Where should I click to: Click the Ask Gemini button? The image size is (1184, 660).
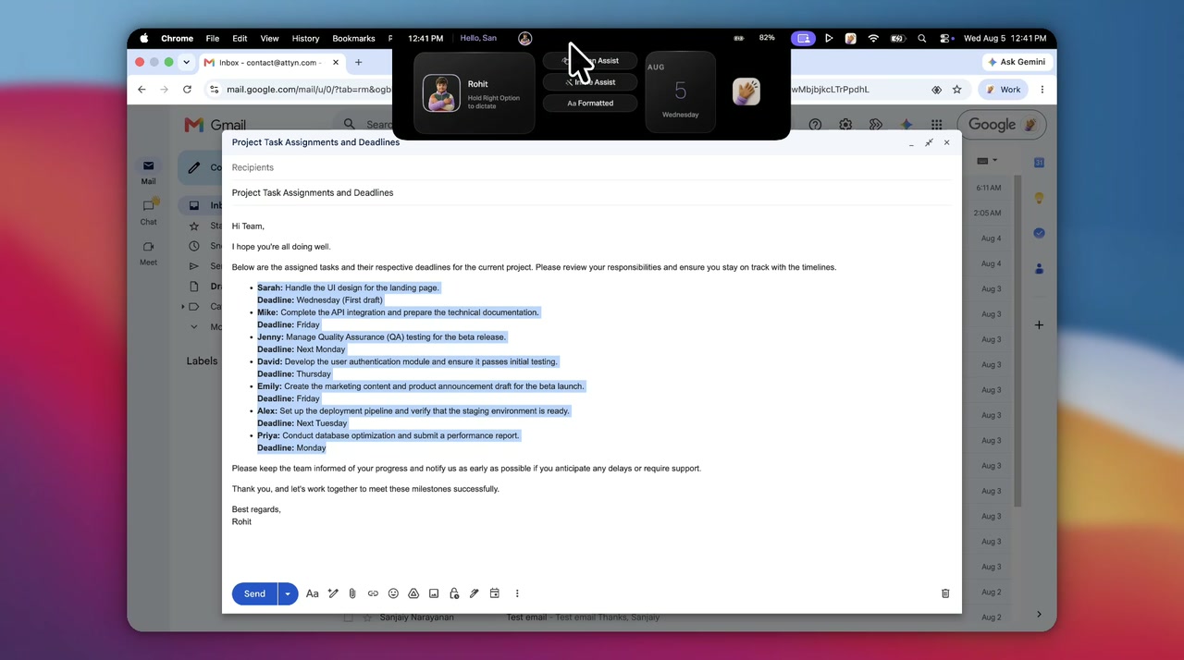[x=1016, y=62]
